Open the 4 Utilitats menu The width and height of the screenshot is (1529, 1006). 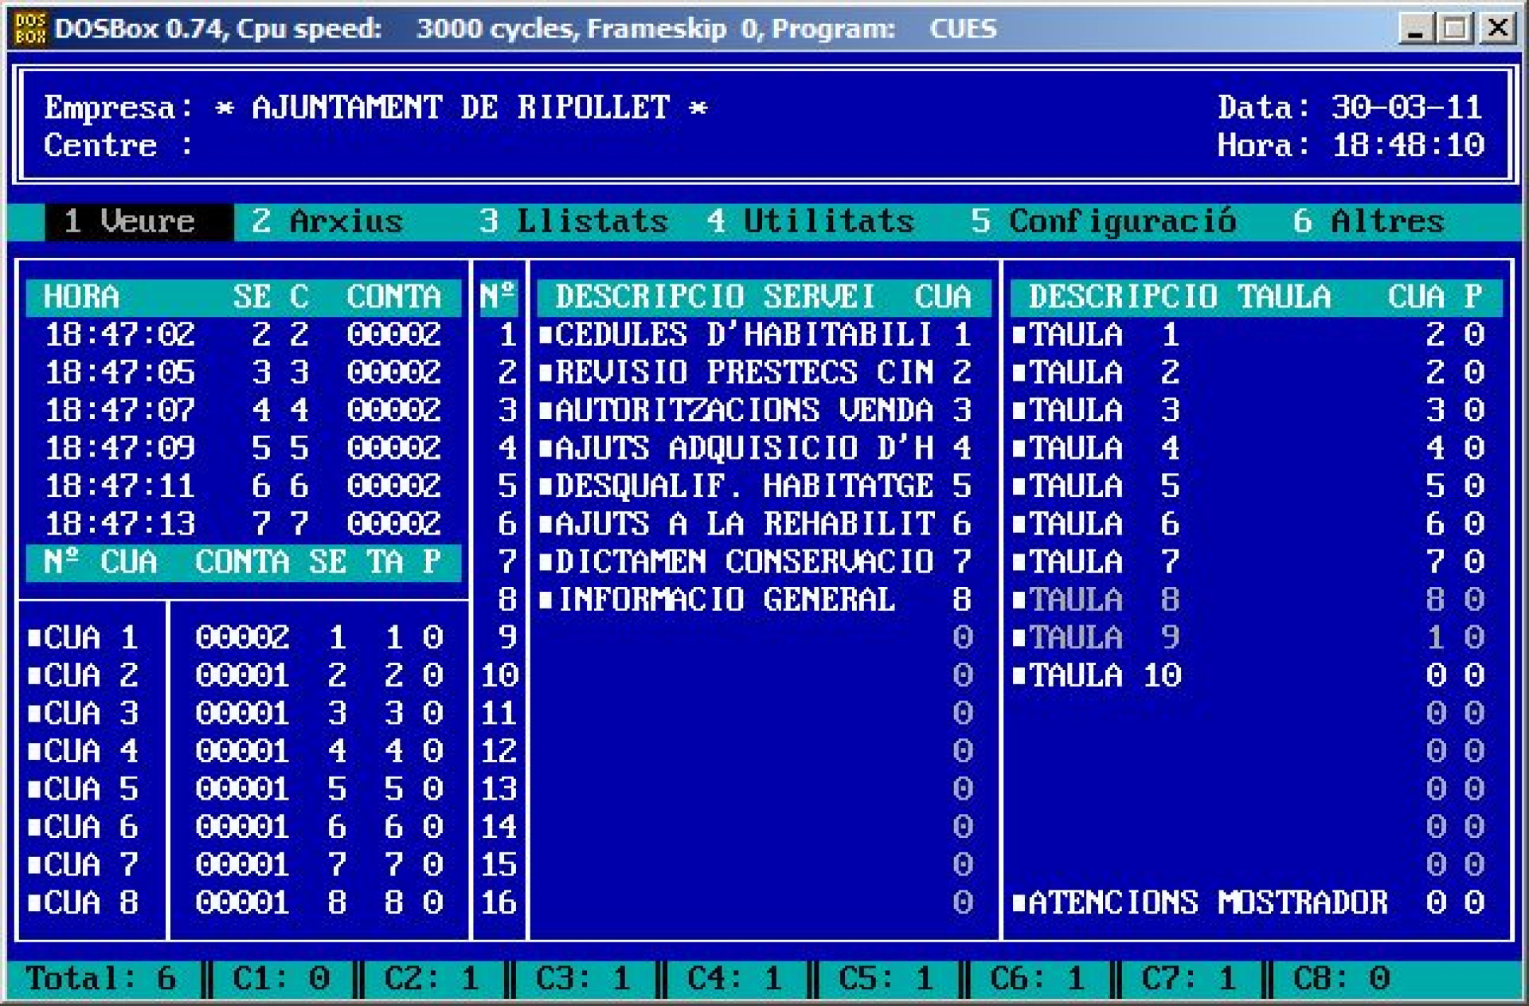pos(810,221)
